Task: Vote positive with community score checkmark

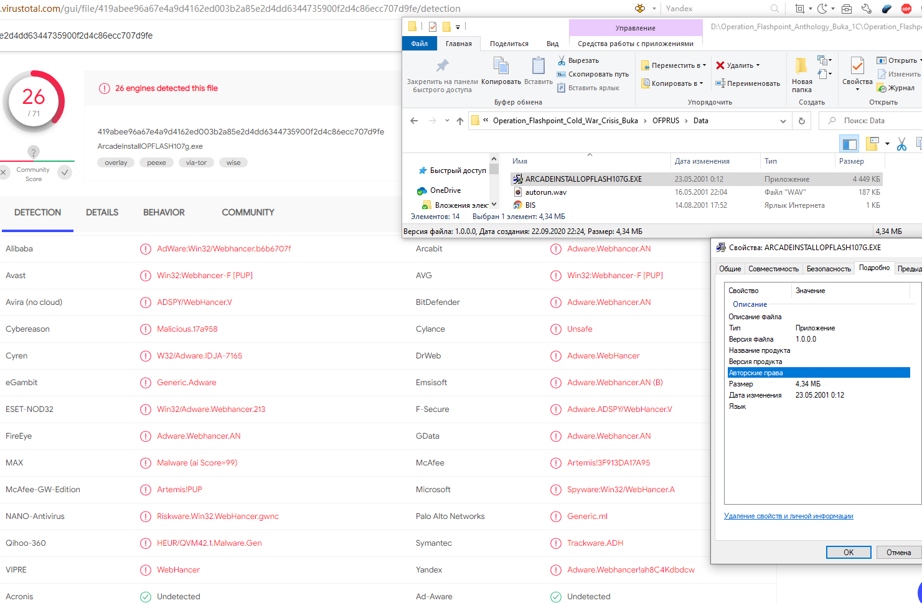Action: pos(65,172)
